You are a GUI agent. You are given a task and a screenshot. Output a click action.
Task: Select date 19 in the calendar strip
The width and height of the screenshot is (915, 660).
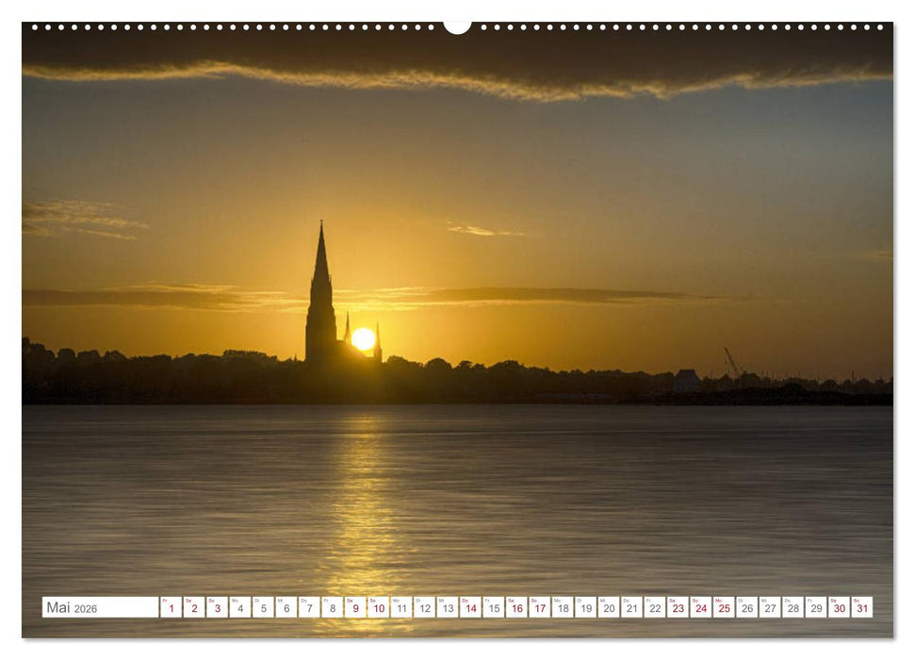pos(585,607)
